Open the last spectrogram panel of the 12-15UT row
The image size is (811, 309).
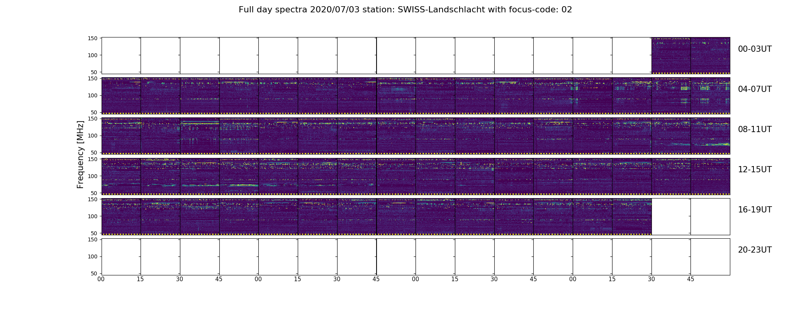coord(711,176)
